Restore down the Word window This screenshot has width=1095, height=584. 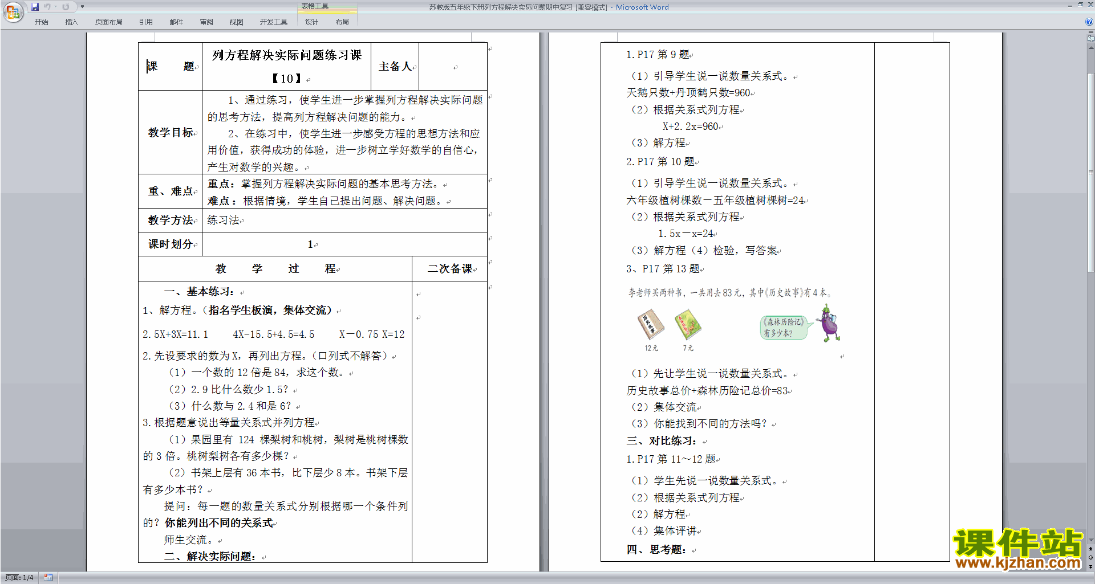(1080, 5)
